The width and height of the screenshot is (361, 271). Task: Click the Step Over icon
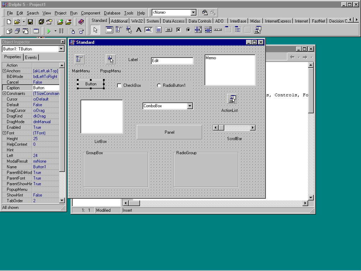point(81,31)
